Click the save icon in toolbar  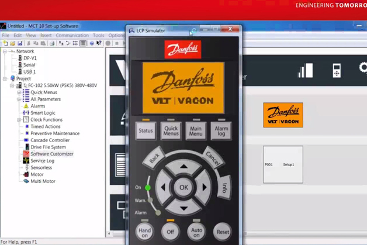pos(20,43)
